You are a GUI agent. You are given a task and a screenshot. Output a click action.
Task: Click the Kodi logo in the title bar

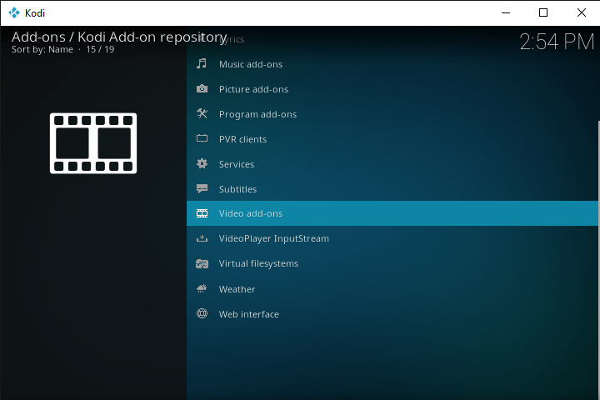[14, 13]
